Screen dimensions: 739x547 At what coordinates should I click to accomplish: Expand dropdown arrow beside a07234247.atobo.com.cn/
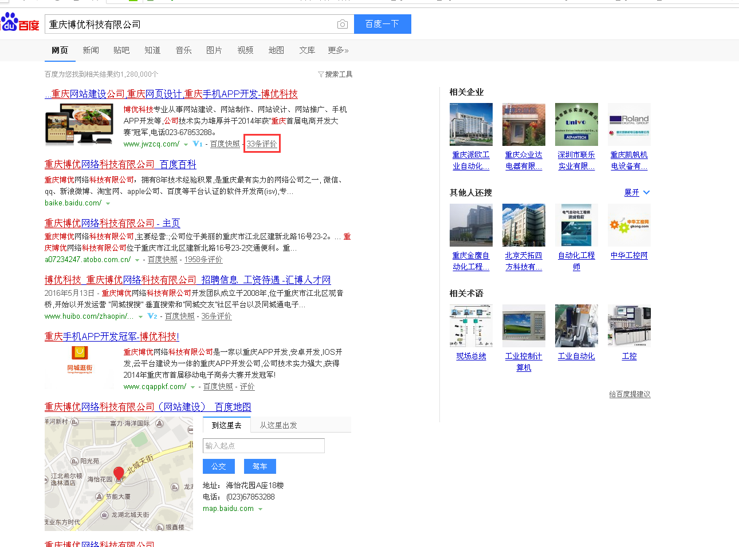pos(137,260)
